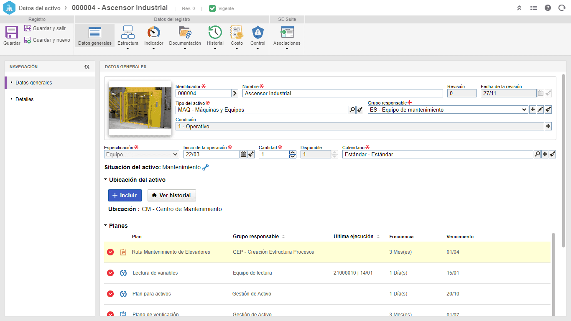Open the Asociaciones menu
The image size is (571, 321).
pyautogui.click(x=287, y=37)
